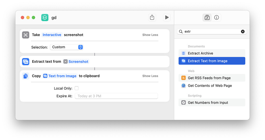Click the Share shortcut icon in toolbar

click(152, 17)
